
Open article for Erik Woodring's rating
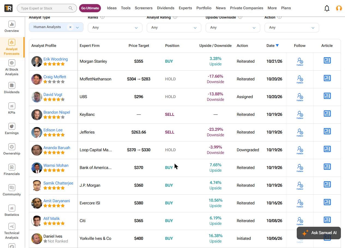click(327, 61)
